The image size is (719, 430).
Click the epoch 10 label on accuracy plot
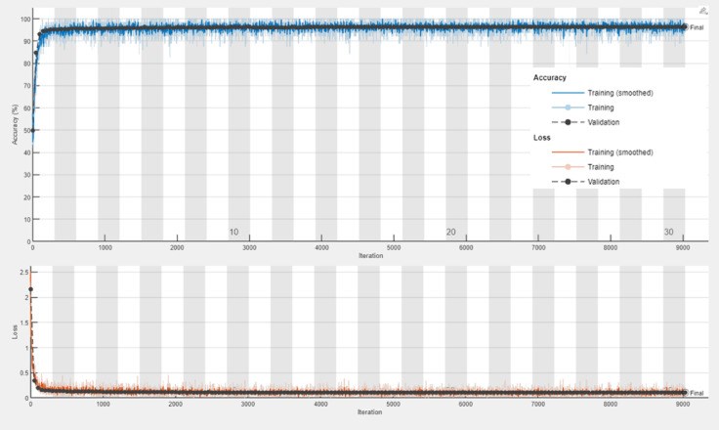(x=233, y=233)
